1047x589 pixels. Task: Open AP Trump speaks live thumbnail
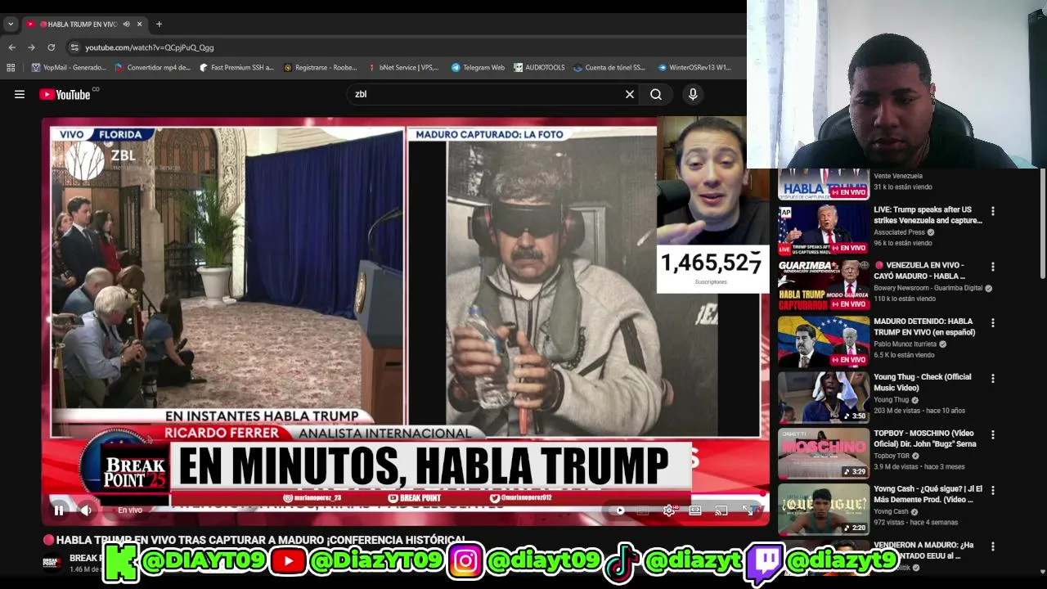823,230
